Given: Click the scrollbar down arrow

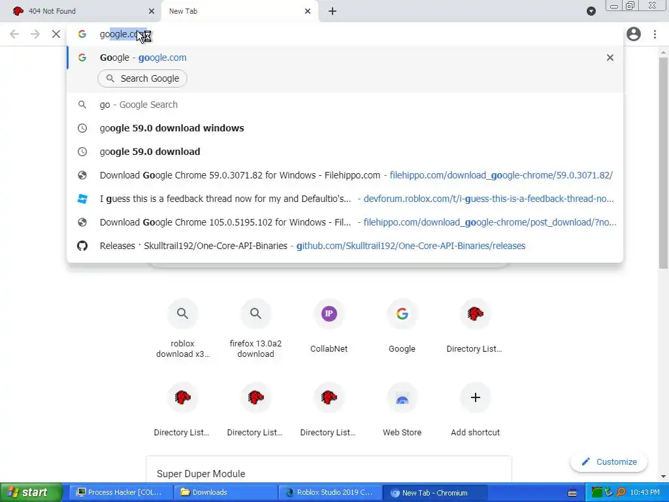Looking at the screenshot, I should point(663,477).
